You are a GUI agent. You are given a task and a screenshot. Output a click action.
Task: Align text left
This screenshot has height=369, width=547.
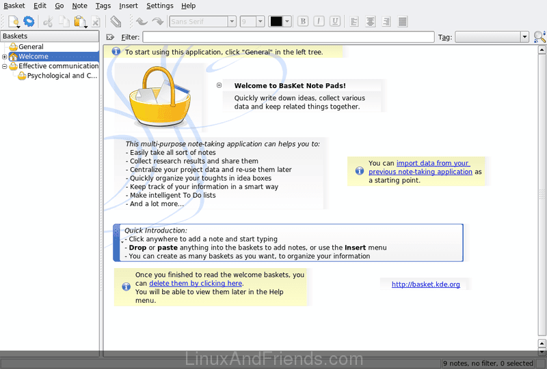coord(353,22)
